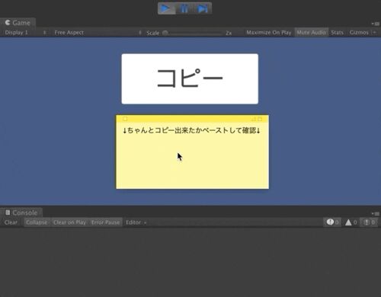The image size is (381, 297).
Task: Open the Game panel options menu
Action: click(376, 24)
